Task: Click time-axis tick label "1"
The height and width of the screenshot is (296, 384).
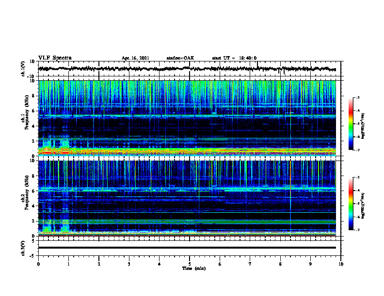Action: [68, 264]
